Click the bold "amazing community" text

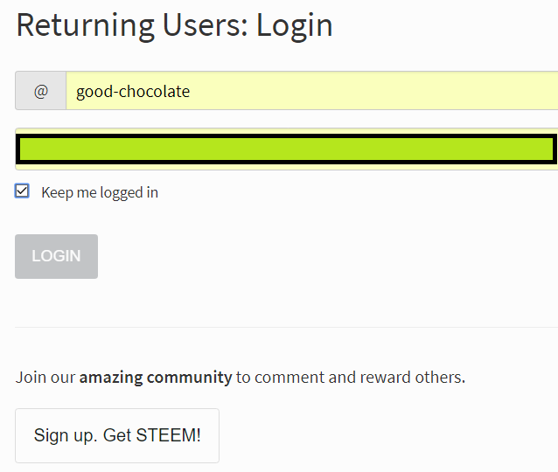[156, 378]
